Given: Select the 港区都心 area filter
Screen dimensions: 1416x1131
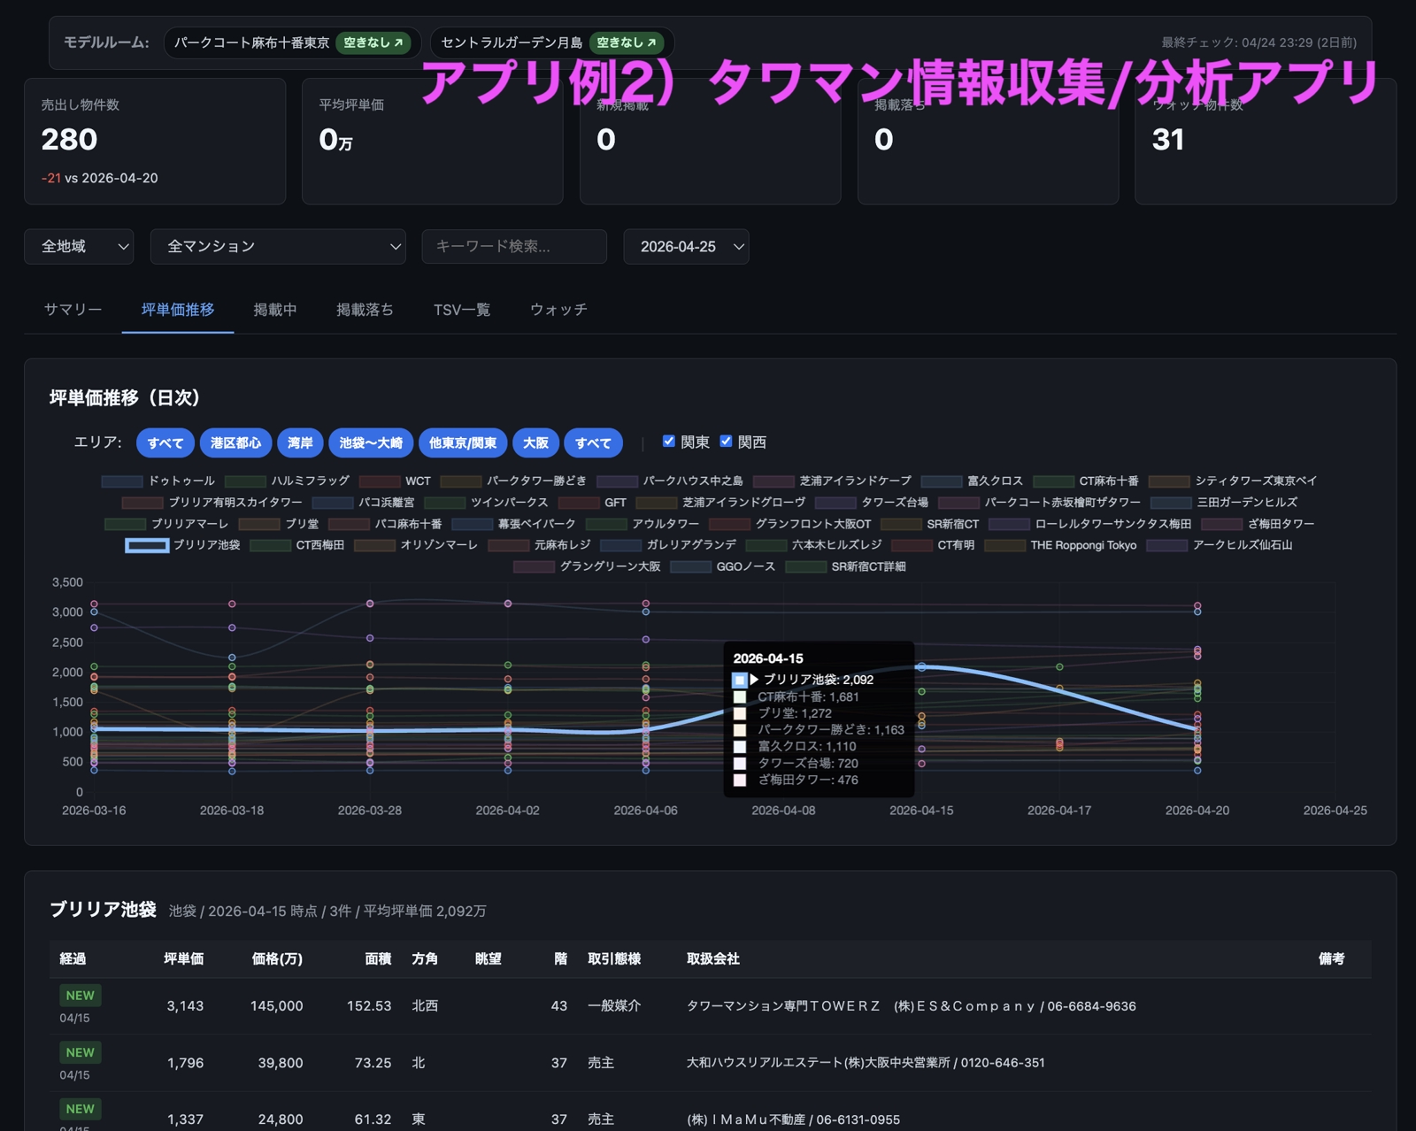Looking at the screenshot, I should coord(235,442).
